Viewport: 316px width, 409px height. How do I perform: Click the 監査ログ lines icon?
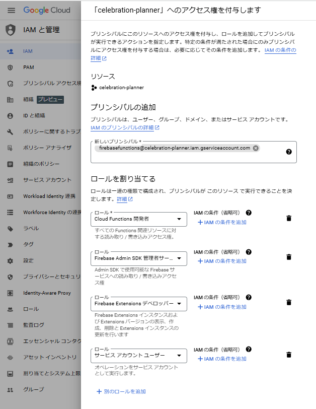pos(10,325)
